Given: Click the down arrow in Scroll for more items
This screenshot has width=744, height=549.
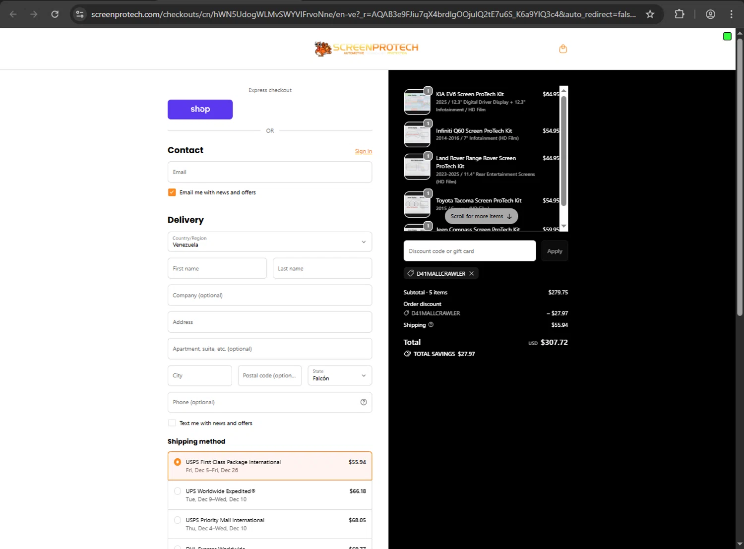Looking at the screenshot, I should click(x=509, y=216).
